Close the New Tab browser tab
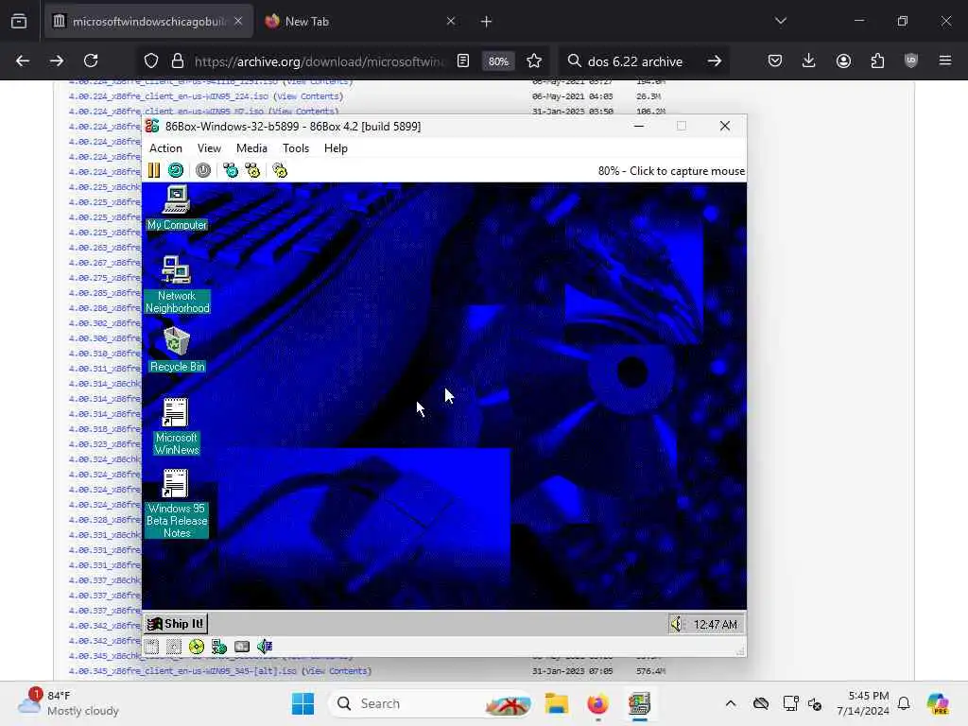 451,22
